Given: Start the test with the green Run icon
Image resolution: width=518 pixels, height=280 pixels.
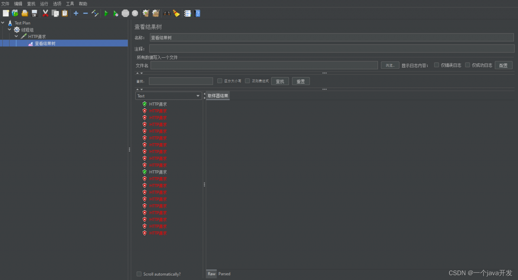Looking at the screenshot, I should tap(106, 13).
